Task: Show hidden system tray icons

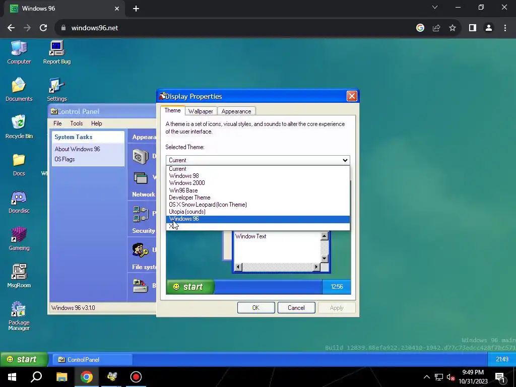Action: click(426, 377)
